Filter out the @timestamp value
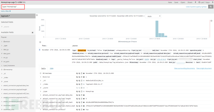This screenshot has height=112, width=214. click(79, 73)
